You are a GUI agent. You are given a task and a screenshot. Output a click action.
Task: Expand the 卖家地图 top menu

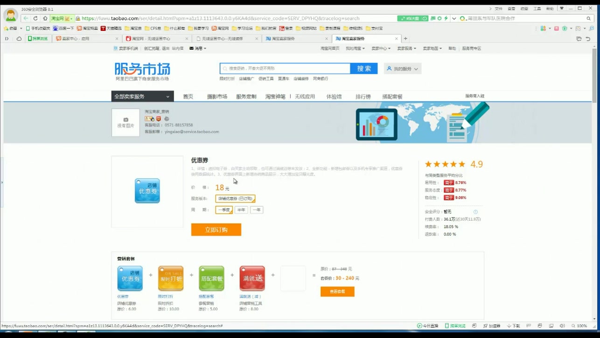(x=432, y=49)
